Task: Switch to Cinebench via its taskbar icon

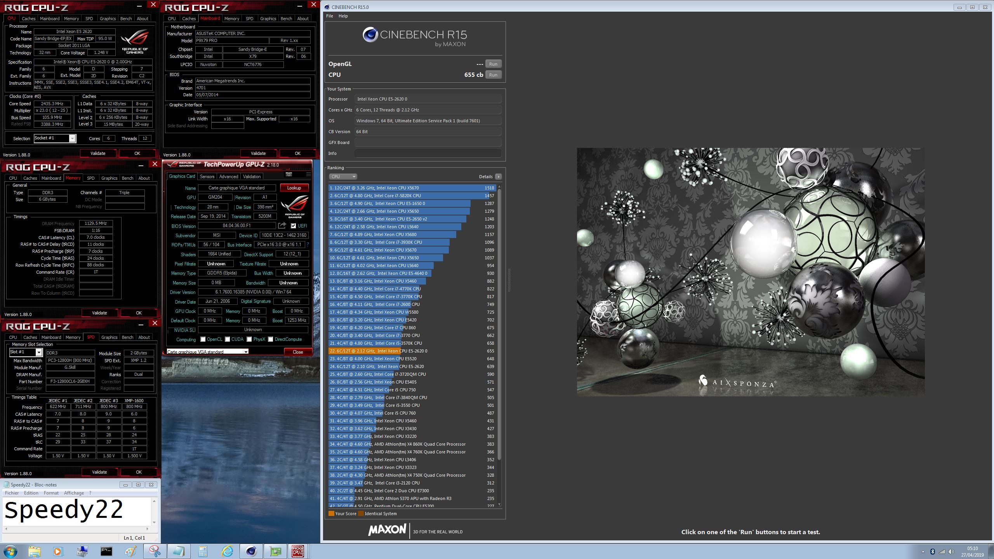Action: click(251, 551)
